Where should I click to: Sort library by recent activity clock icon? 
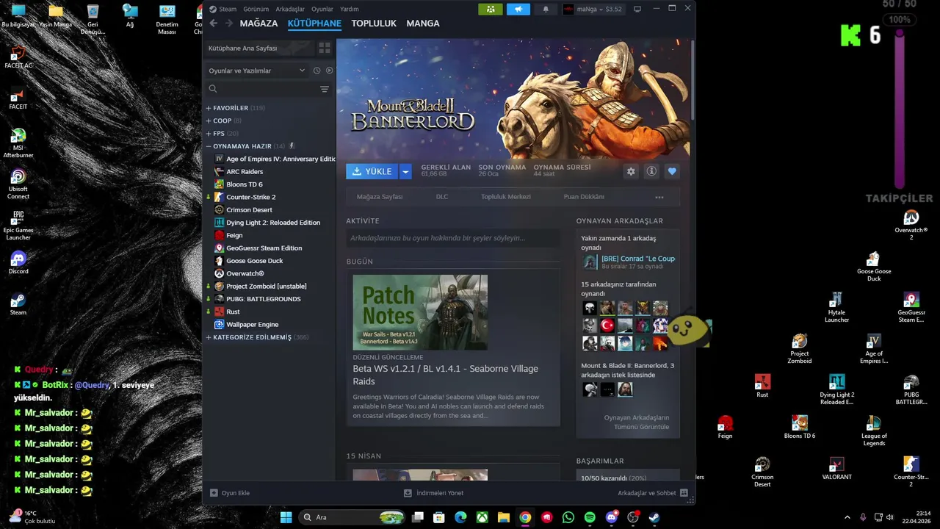317,71
